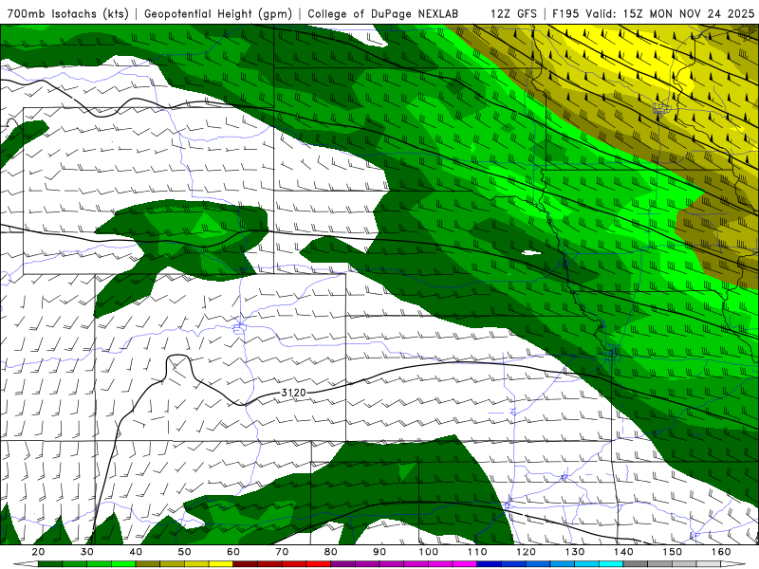759x569 pixels.
Task: Select the dark blue swatch starting at 110
Action: (490, 563)
